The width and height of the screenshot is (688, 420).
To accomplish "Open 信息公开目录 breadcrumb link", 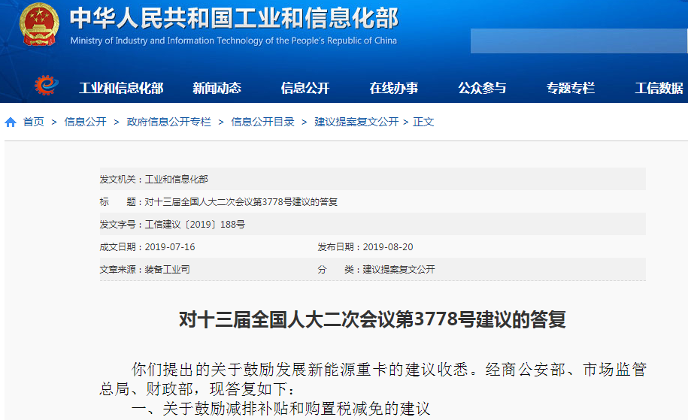I will 263,122.
